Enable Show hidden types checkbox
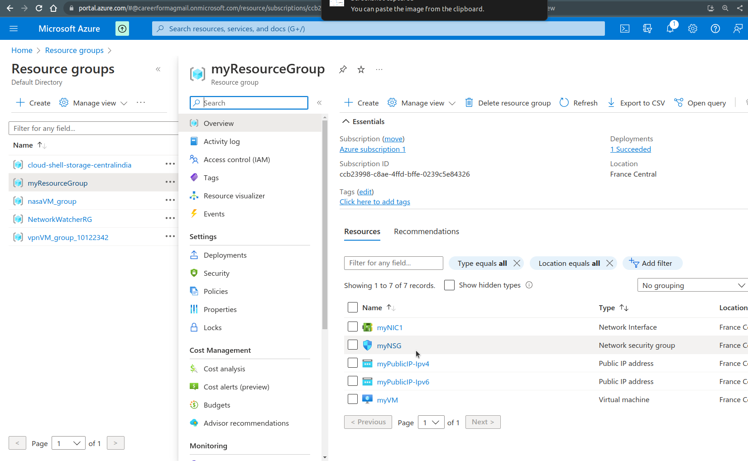Screen dimensions: 748x461 coord(449,285)
